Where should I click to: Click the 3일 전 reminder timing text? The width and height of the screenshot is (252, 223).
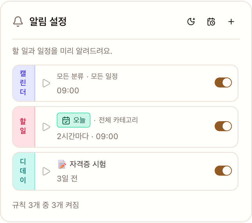tap(67, 178)
